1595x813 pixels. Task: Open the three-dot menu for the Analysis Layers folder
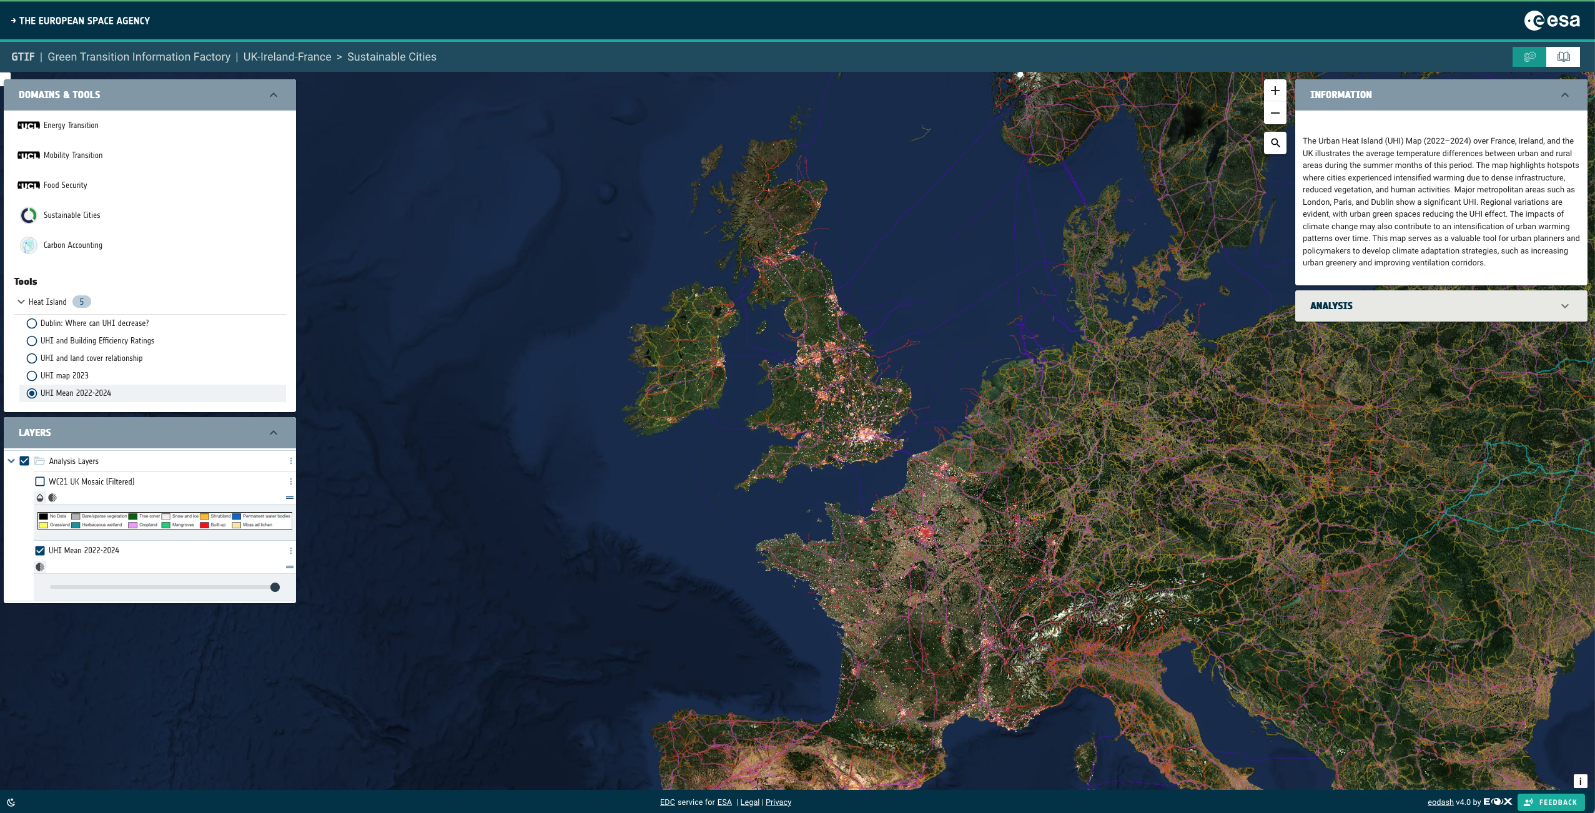pyautogui.click(x=290, y=461)
